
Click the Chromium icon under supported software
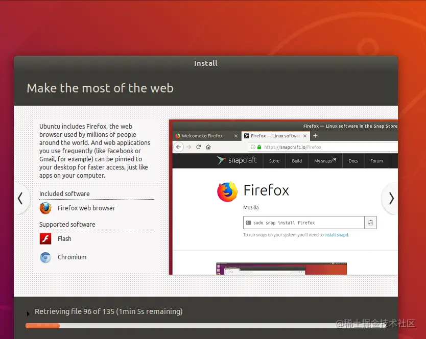pyautogui.click(x=45, y=257)
